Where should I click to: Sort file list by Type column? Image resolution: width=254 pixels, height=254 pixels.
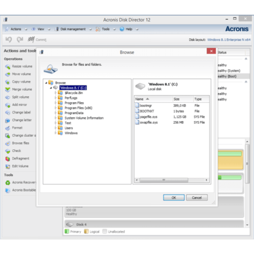[x=201, y=99]
